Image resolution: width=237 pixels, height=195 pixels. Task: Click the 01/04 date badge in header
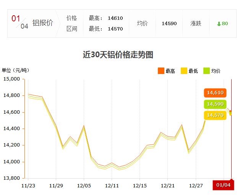click(20, 23)
